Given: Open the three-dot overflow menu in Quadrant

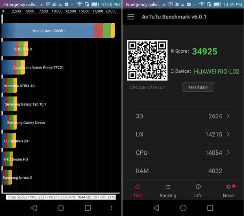Looking at the screenshot, I should (111, 208).
